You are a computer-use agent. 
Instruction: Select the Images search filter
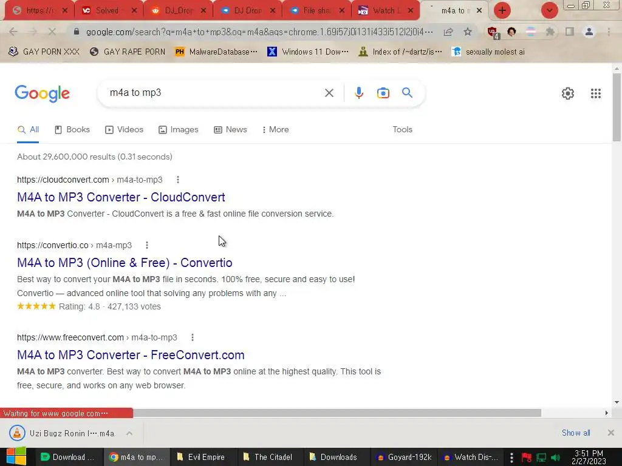(179, 130)
